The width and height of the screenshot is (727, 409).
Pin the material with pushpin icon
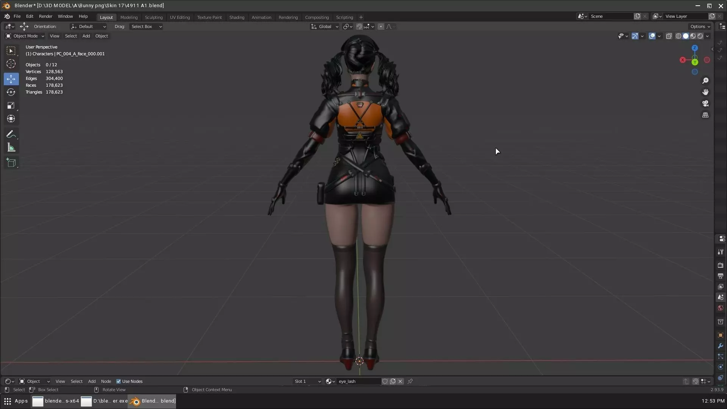pos(410,381)
